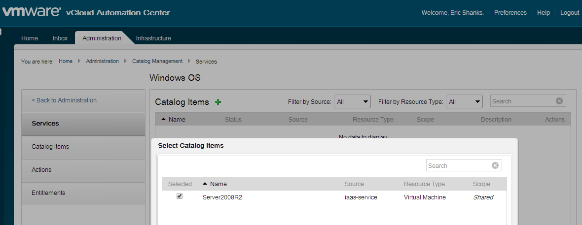Click the VMware logo
The height and width of the screenshot is (225, 582).
coord(32,12)
